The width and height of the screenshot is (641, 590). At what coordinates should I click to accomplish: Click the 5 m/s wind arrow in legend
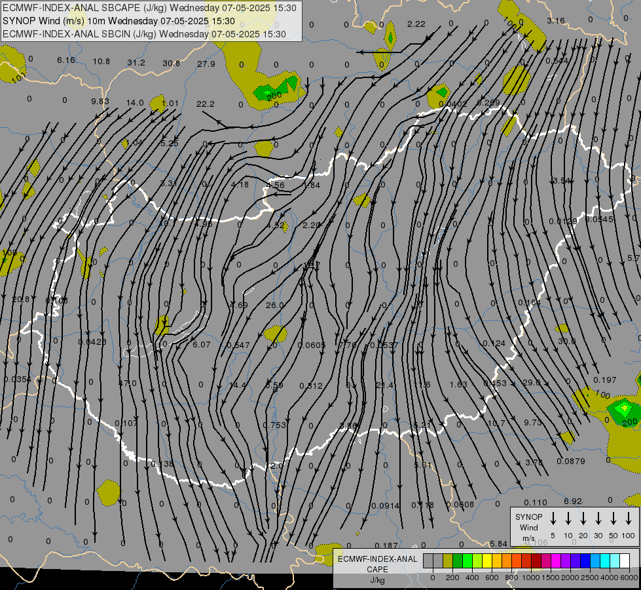point(553,519)
